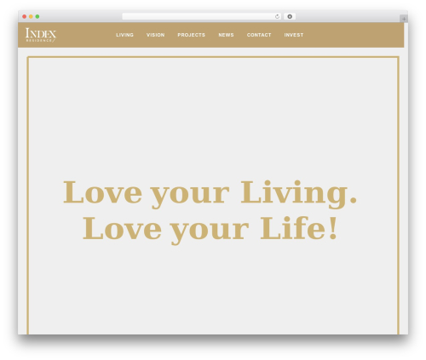Reload the page with refresh icon
Screen dimensions: 426x360
tap(277, 16)
